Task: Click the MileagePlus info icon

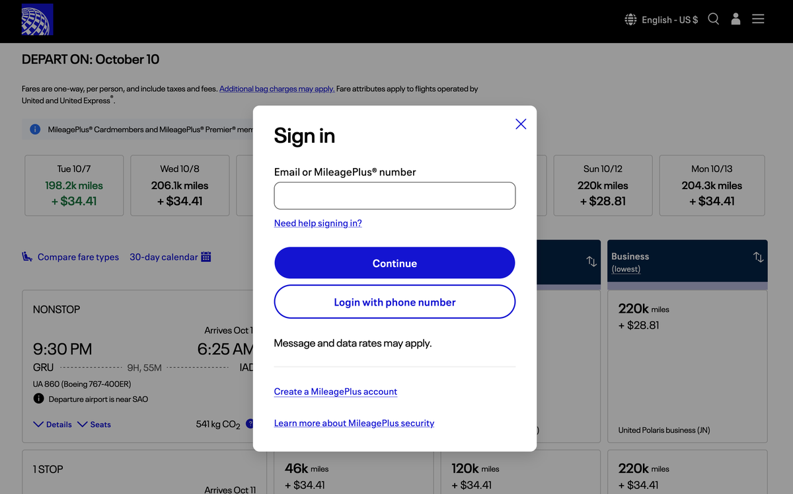Action: pyautogui.click(x=36, y=129)
